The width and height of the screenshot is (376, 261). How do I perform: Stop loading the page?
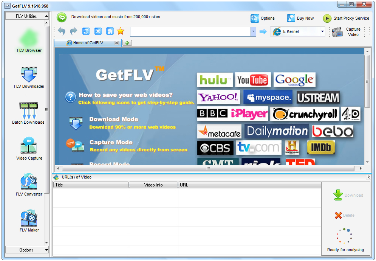click(x=98, y=31)
